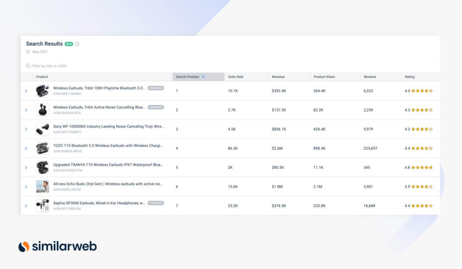Type in the Filter by title or ASIN field
Image resolution: width=462 pixels, height=269 pixels.
[115, 66]
